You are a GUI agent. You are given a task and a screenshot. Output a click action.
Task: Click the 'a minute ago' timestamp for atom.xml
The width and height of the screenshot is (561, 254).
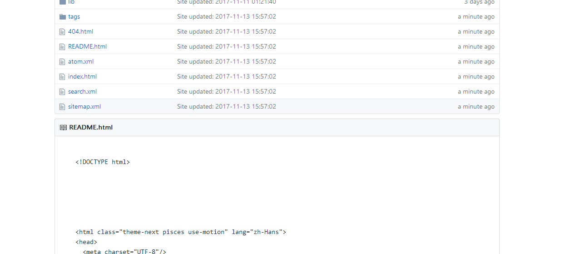click(x=476, y=62)
